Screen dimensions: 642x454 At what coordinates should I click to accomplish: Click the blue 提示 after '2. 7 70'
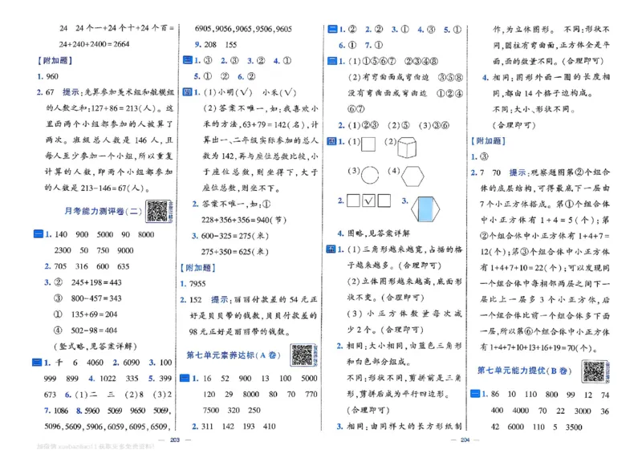[x=517, y=172]
